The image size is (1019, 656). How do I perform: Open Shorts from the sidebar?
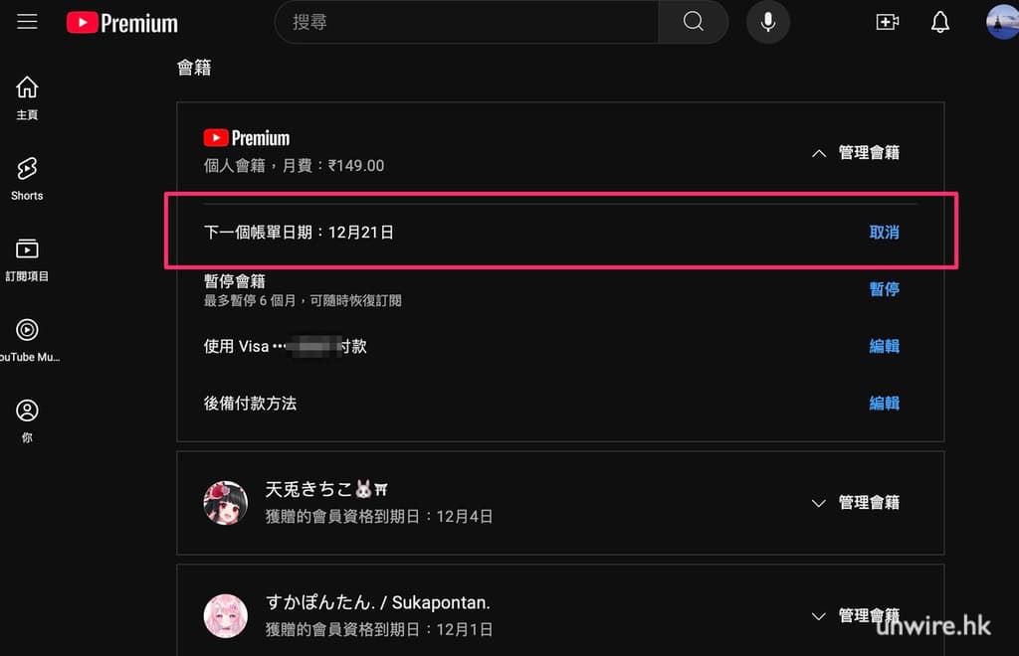coord(27,179)
